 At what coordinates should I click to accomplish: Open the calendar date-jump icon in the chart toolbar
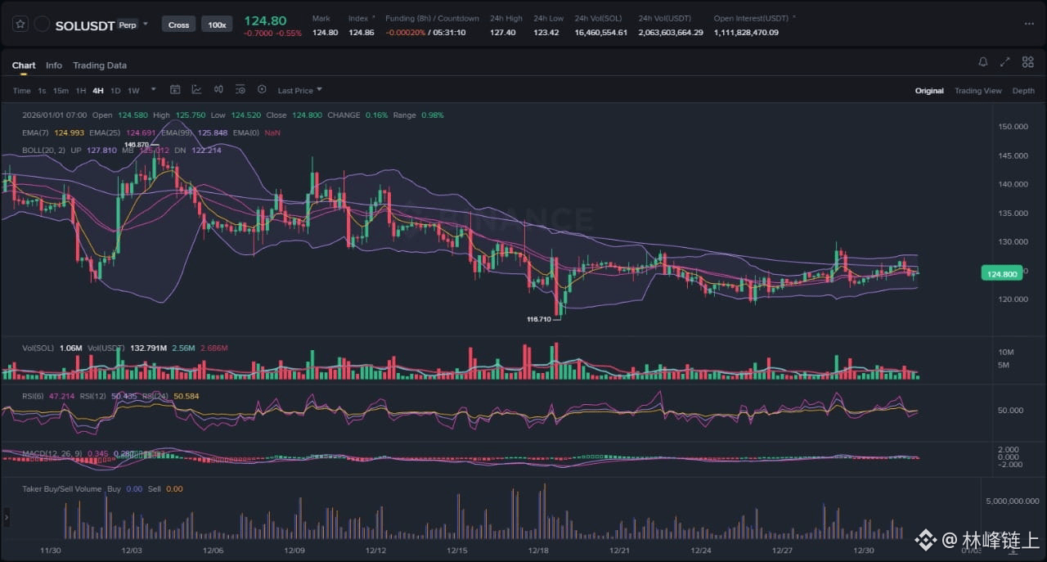[x=175, y=90]
